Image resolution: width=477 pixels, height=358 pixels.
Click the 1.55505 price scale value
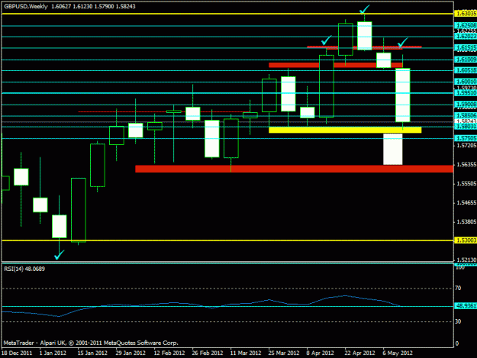[x=466, y=184]
